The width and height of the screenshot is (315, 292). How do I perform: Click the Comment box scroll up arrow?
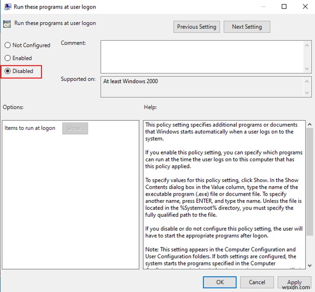click(307, 46)
